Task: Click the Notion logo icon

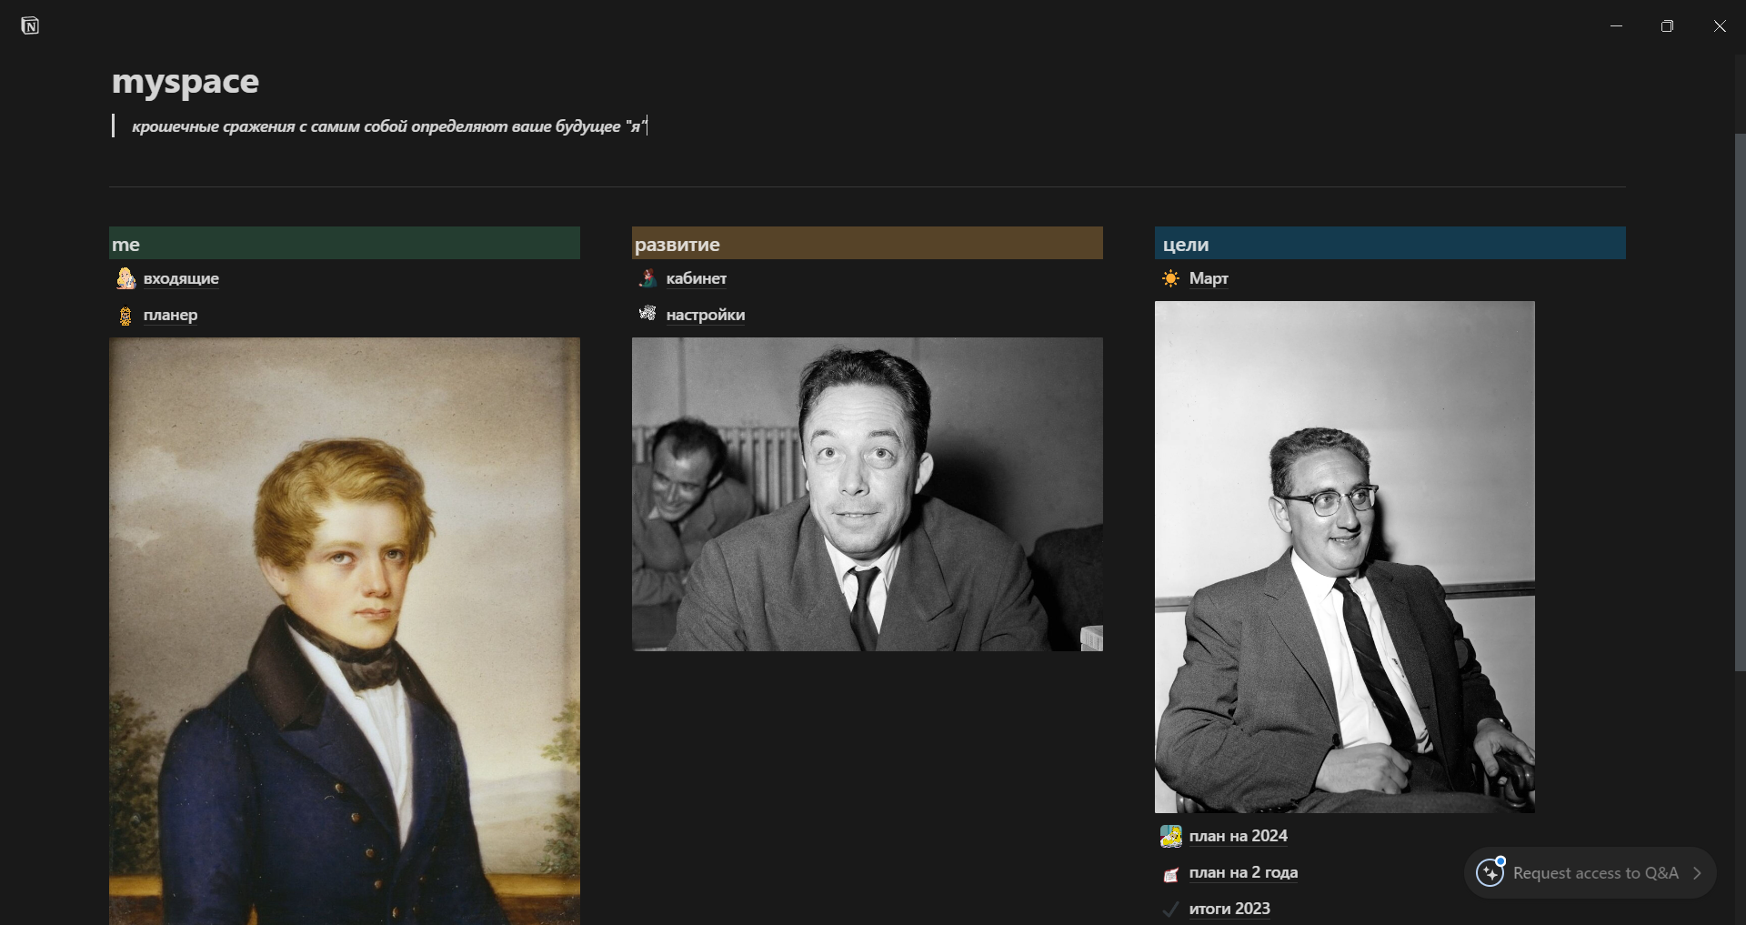Action: point(30,25)
